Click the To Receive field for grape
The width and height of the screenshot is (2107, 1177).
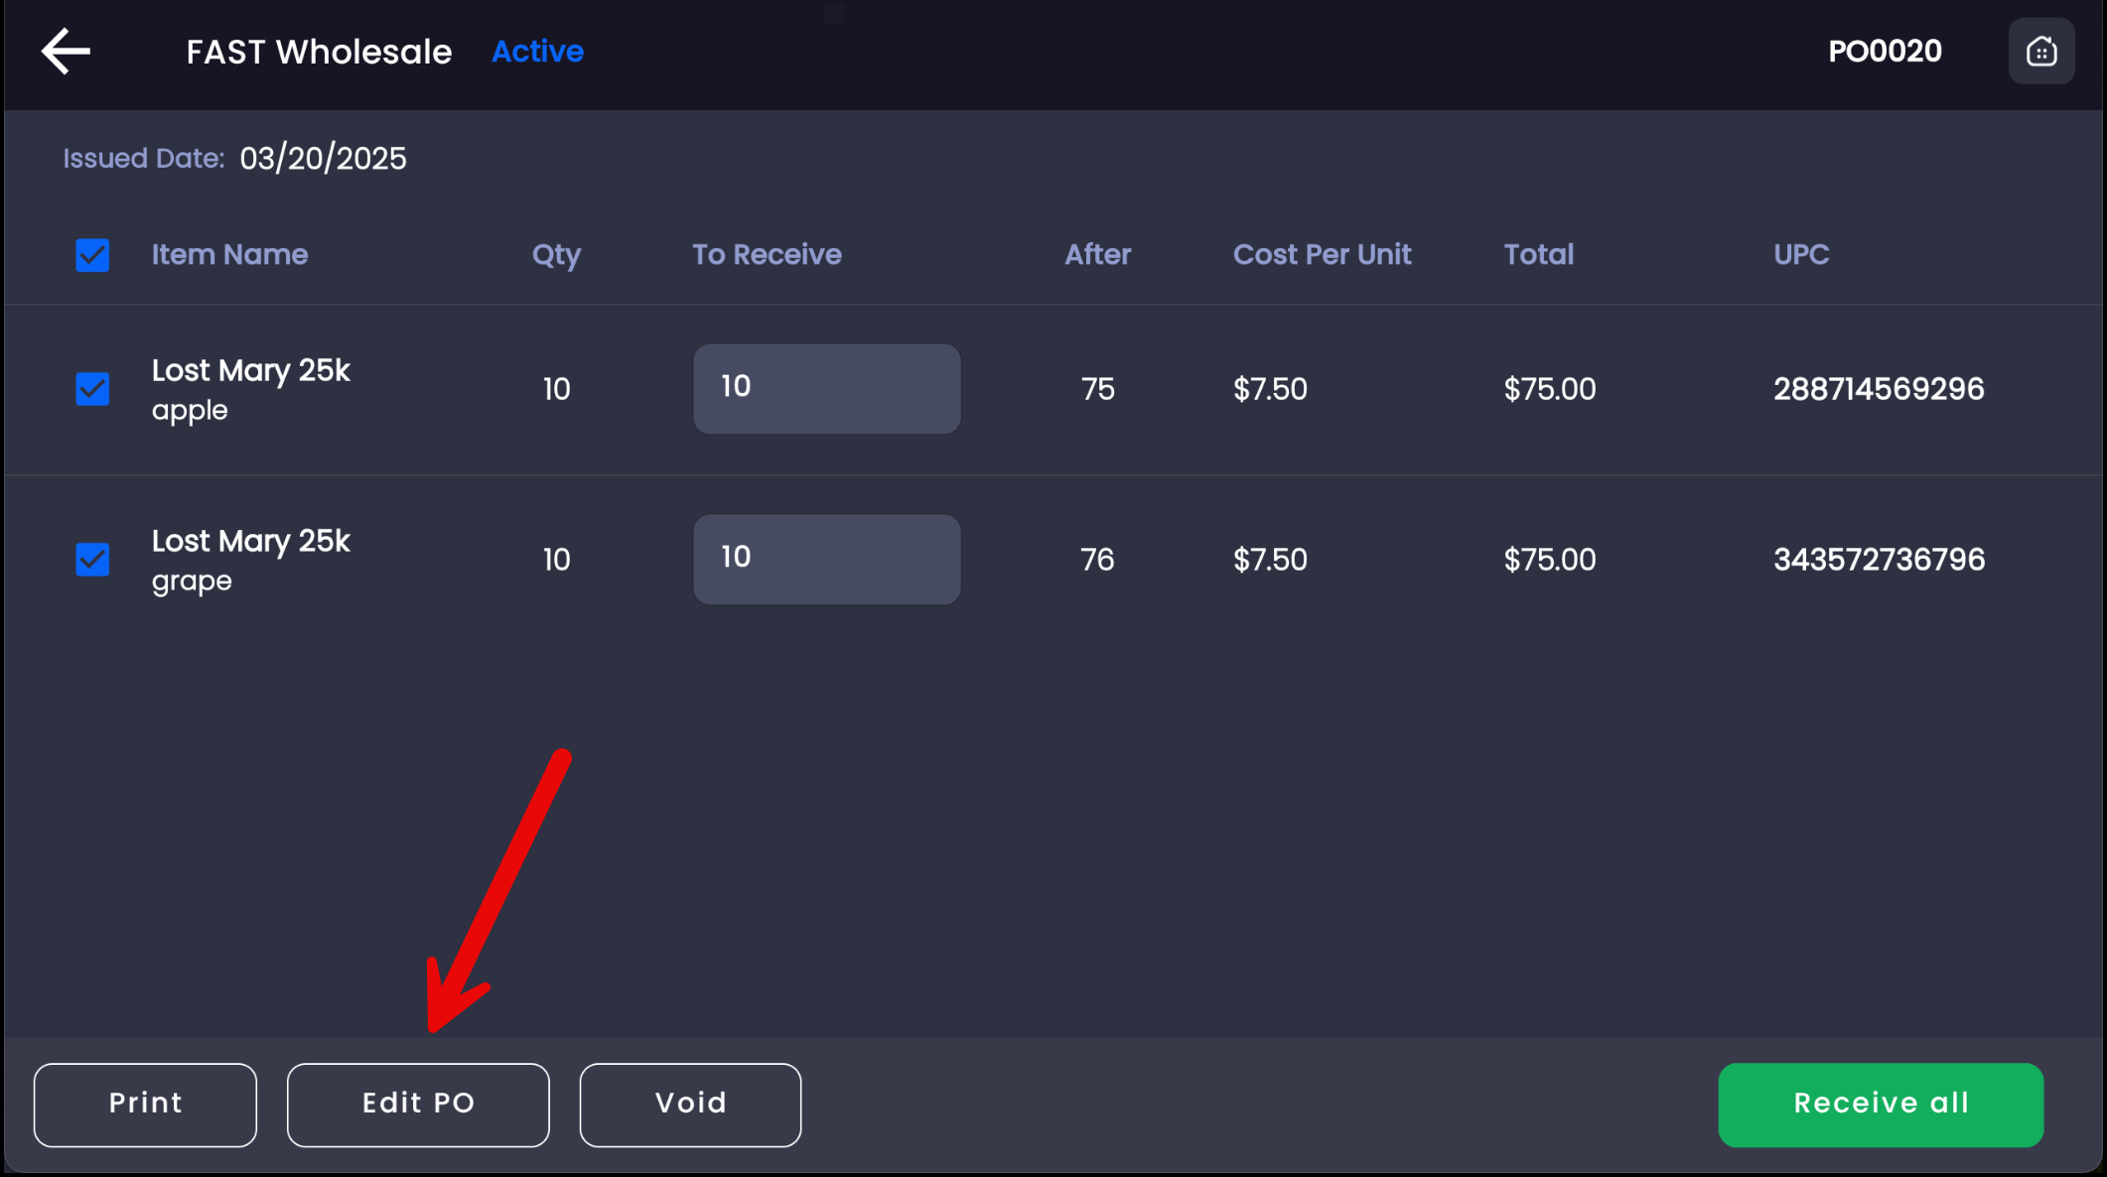point(826,560)
